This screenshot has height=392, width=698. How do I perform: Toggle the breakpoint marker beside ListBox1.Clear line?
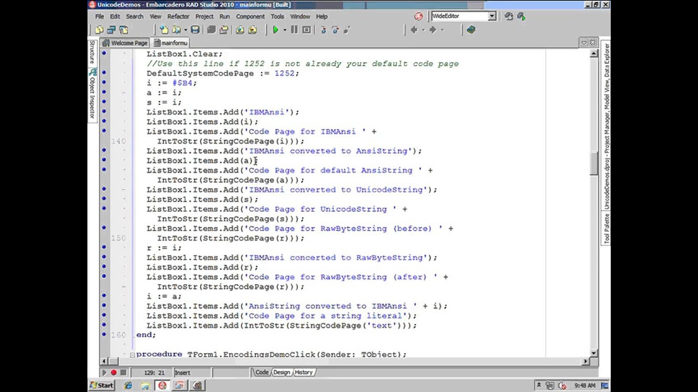104,54
